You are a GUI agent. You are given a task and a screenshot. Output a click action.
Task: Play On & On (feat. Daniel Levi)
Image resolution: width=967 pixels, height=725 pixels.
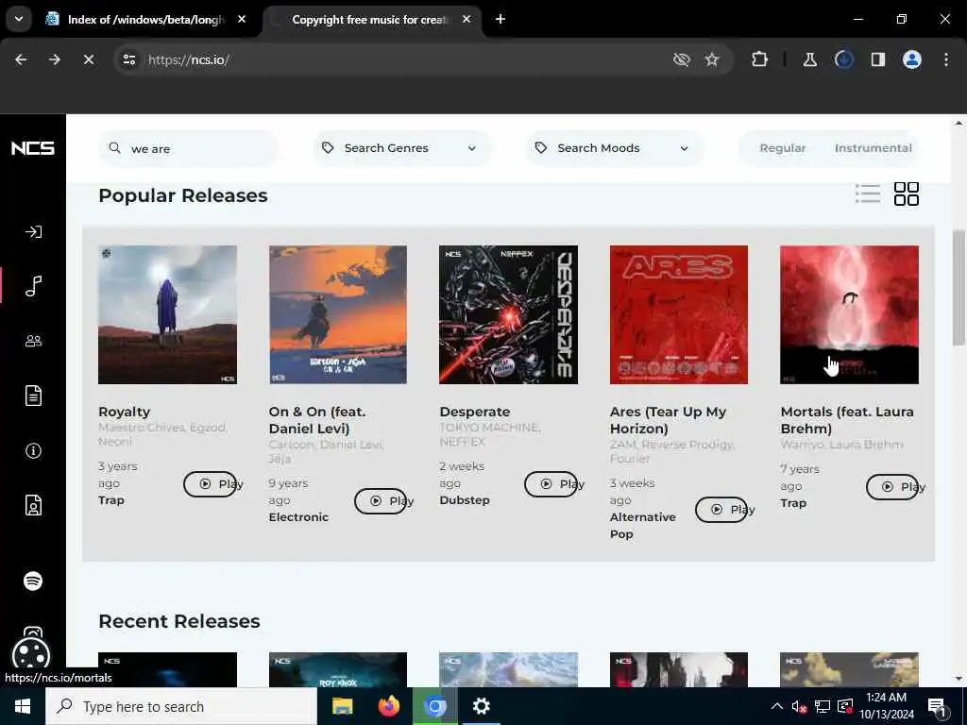pos(381,501)
